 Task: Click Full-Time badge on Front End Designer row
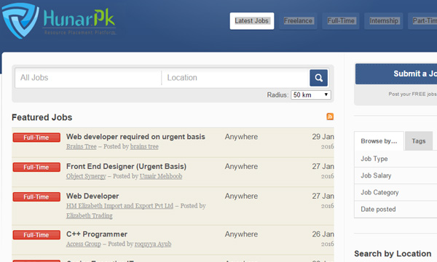click(36, 167)
